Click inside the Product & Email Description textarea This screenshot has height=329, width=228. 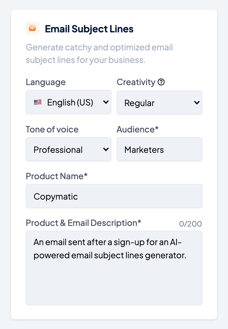(x=114, y=268)
